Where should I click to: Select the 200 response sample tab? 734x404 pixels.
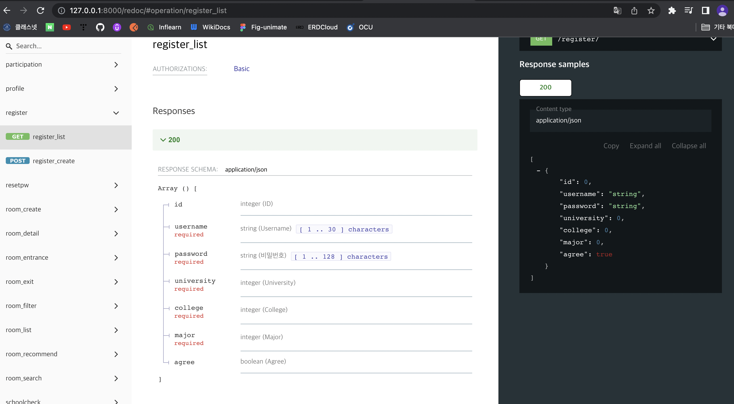click(x=545, y=87)
